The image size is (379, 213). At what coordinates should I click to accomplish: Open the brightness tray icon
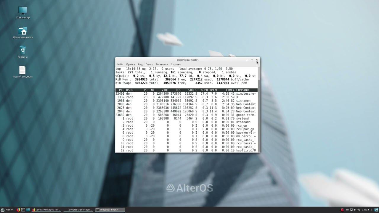coord(359,210)
